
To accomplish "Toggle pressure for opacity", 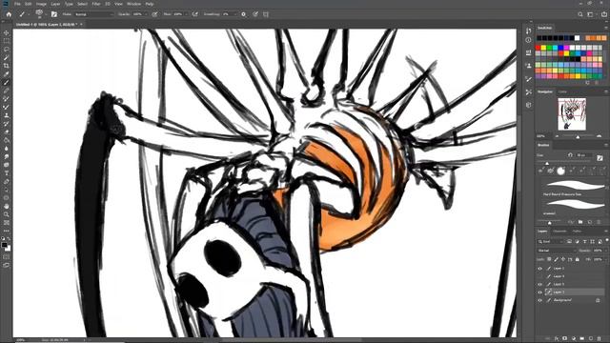I will coord(154,14).
